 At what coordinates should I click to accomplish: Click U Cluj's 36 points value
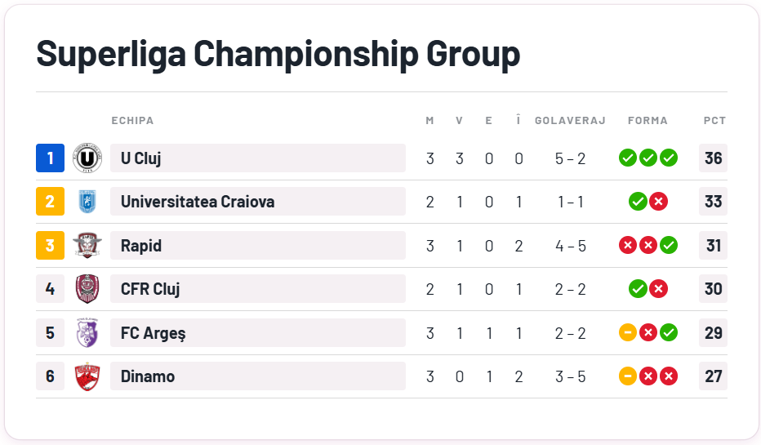coord(713,158)
